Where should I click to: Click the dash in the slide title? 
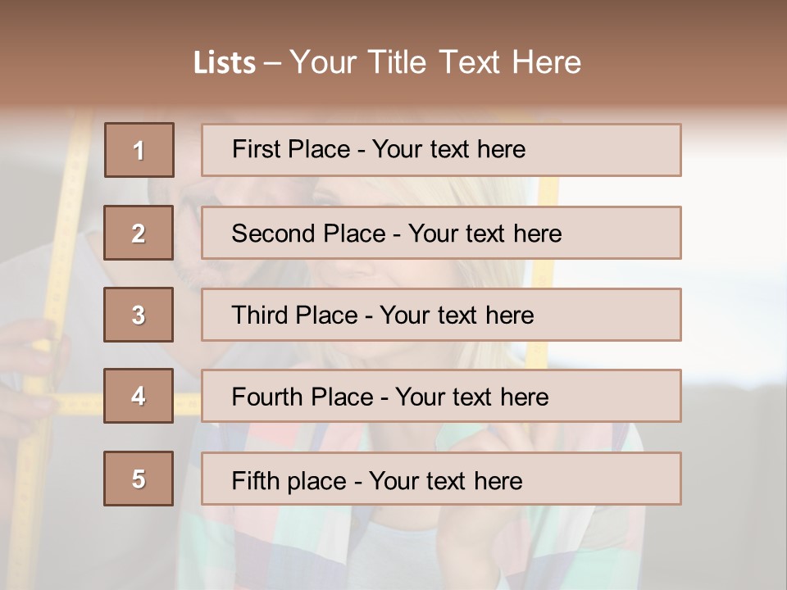273,62
